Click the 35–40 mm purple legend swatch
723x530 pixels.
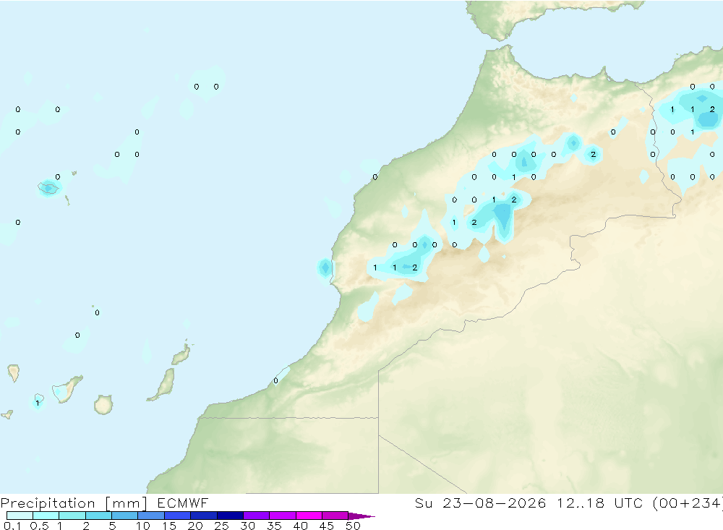[282, 516]
